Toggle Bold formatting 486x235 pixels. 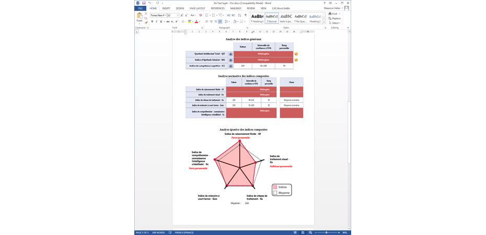[152, 21]
